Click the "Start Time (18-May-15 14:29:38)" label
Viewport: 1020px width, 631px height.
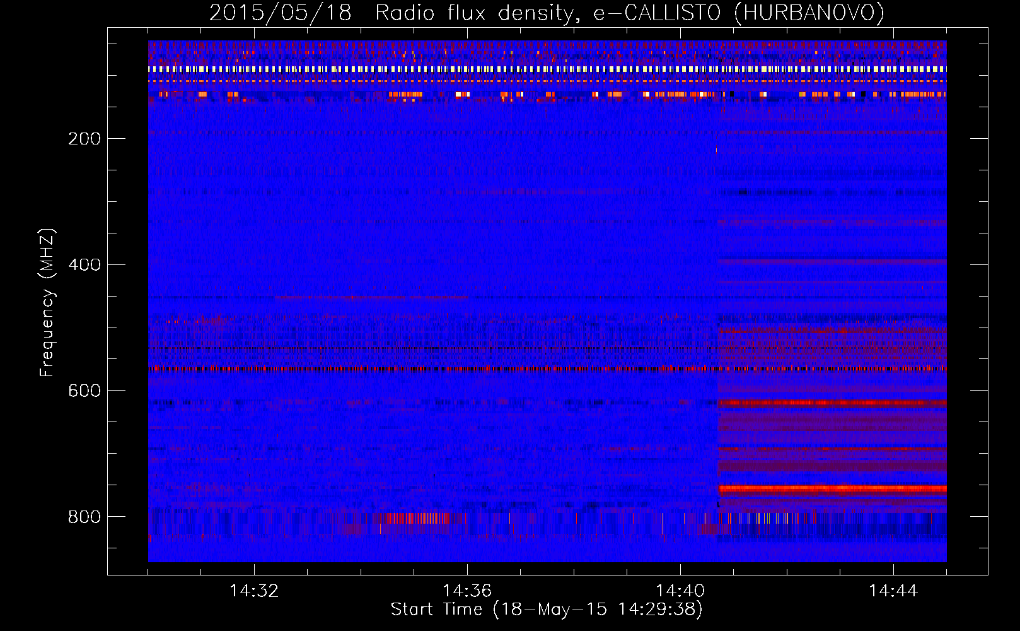(x=547, y=610)
